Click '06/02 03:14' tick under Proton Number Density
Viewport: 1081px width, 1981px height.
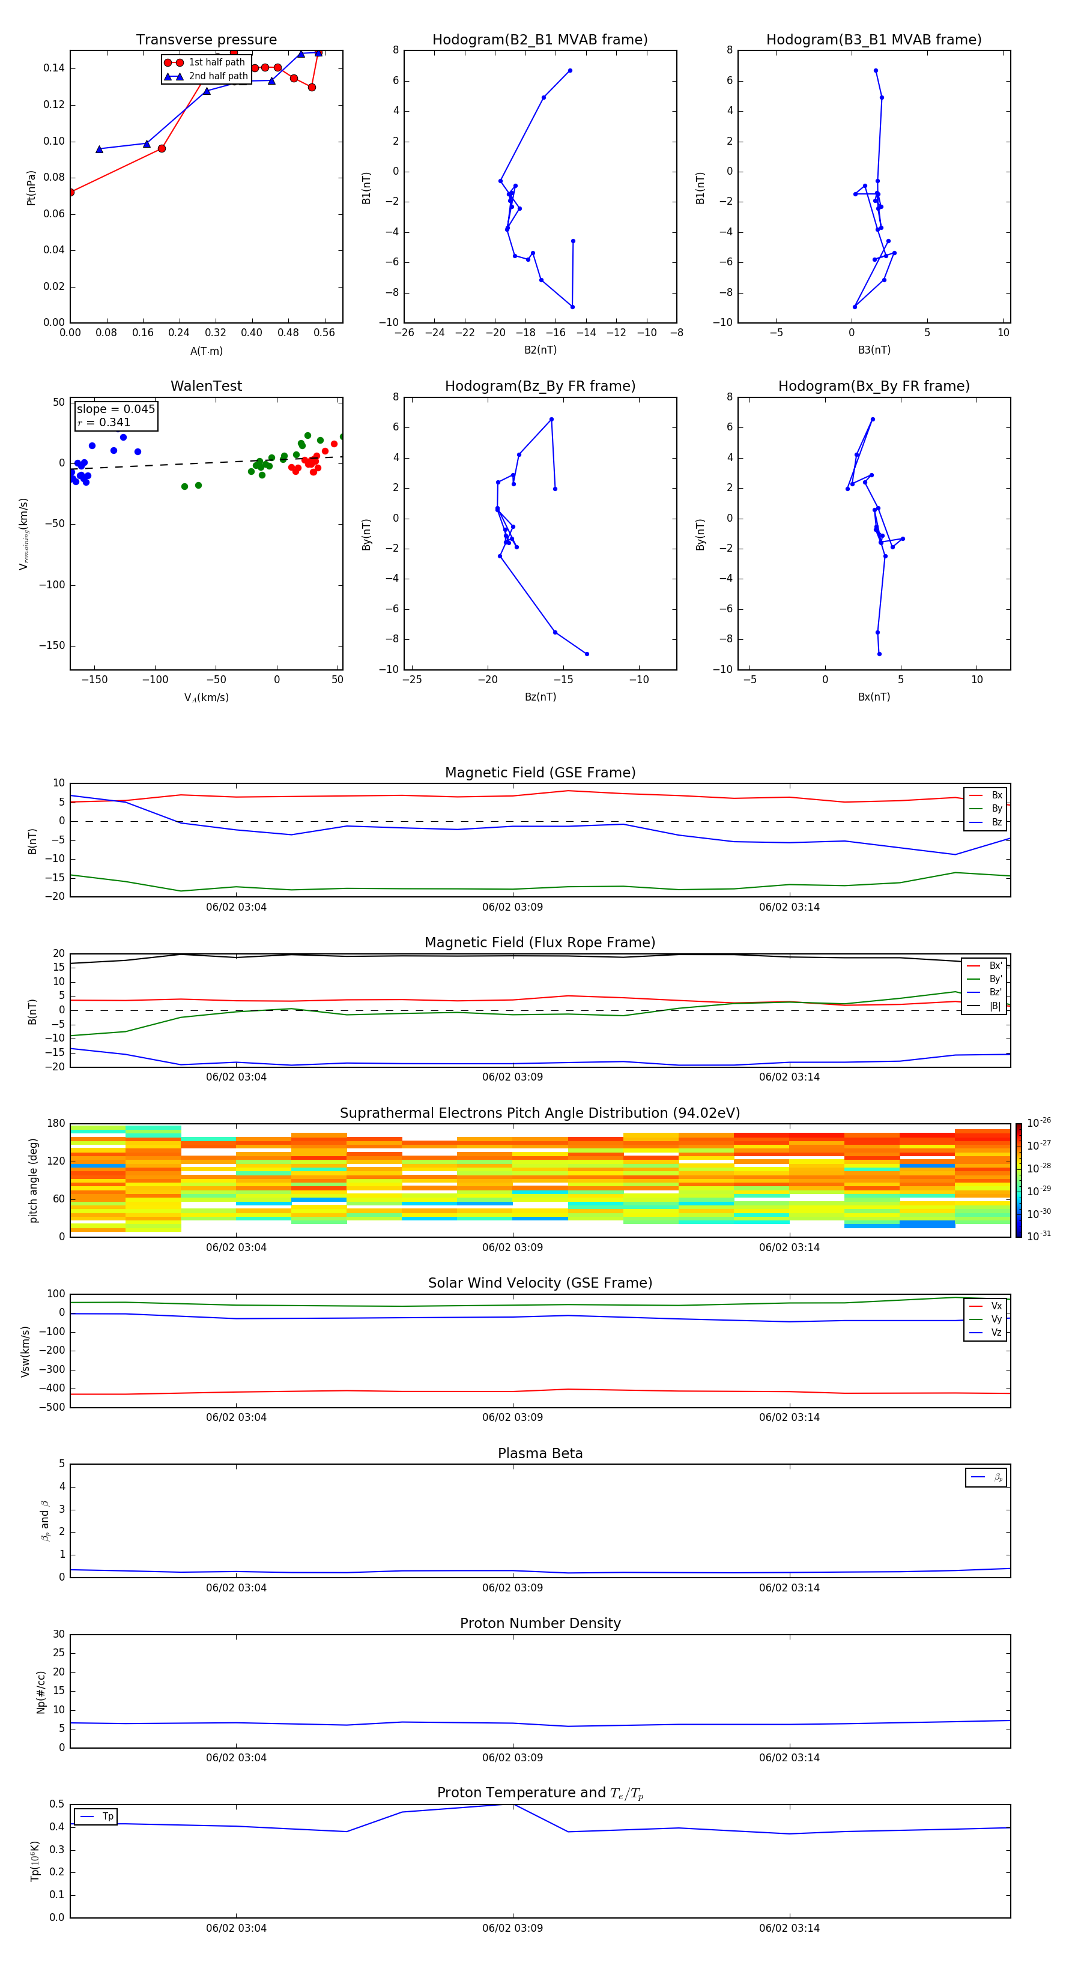(789, 1757)
